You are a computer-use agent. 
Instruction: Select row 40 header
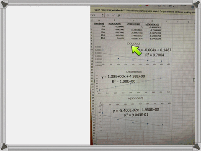pyautogui.click(x=94, y=133)
